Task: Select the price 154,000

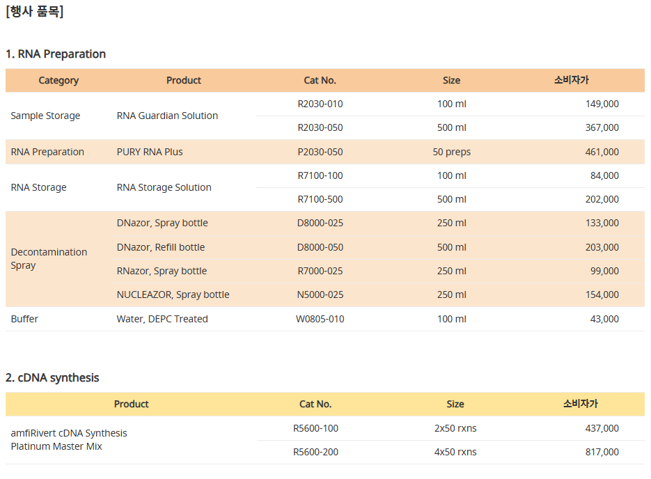Action: tap(602, 295)
